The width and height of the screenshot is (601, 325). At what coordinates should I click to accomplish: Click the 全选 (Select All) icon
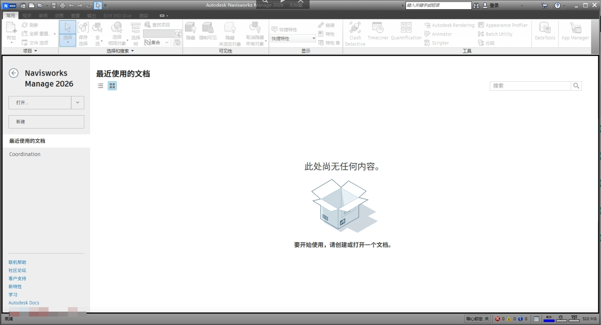coord(97,27)
